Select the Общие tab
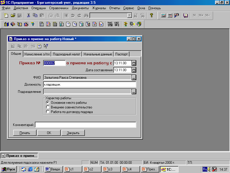 point(16,54)
